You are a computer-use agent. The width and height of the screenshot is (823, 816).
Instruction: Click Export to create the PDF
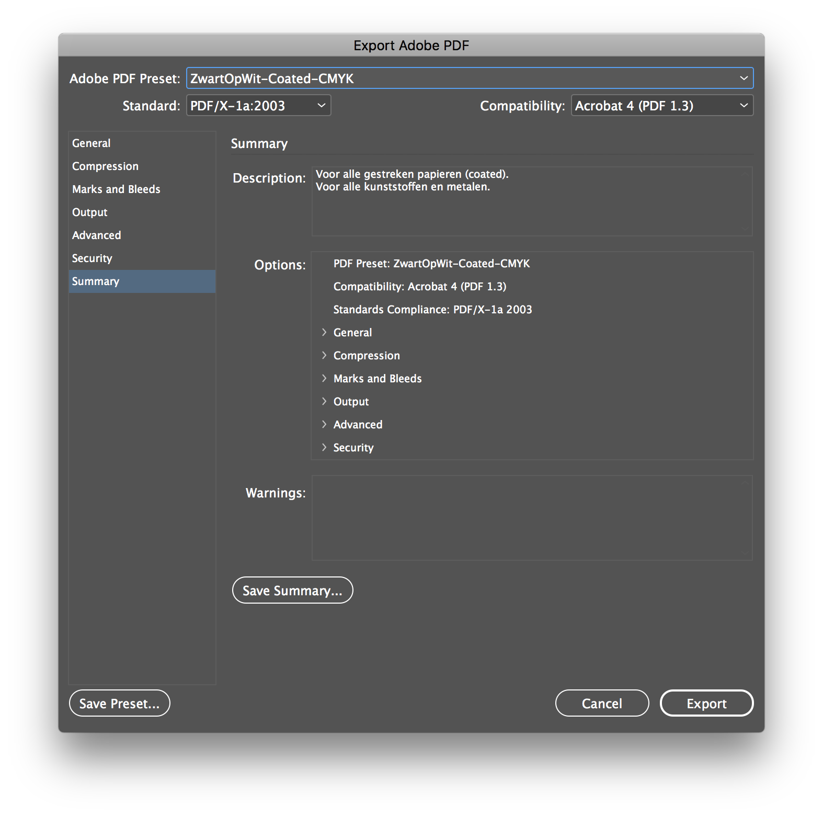[x=707, y=704]
